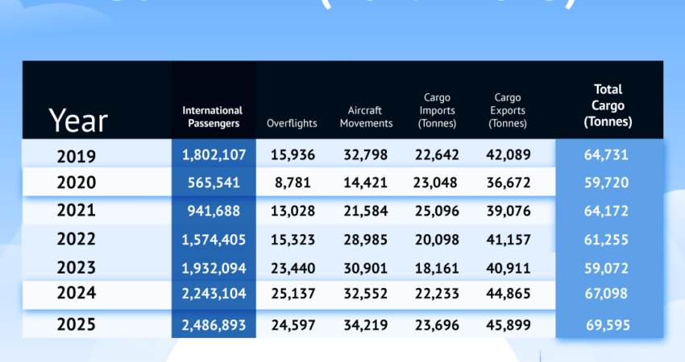The image size is (685, 362).
Task: Click the 2019 year row label
Action: coord(76,155)
